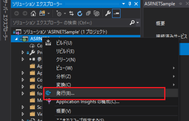Viewport: 189px width, 121px height.
Task: Collapse the ASP.NET project node arrow
Action: tap(16, 39)
